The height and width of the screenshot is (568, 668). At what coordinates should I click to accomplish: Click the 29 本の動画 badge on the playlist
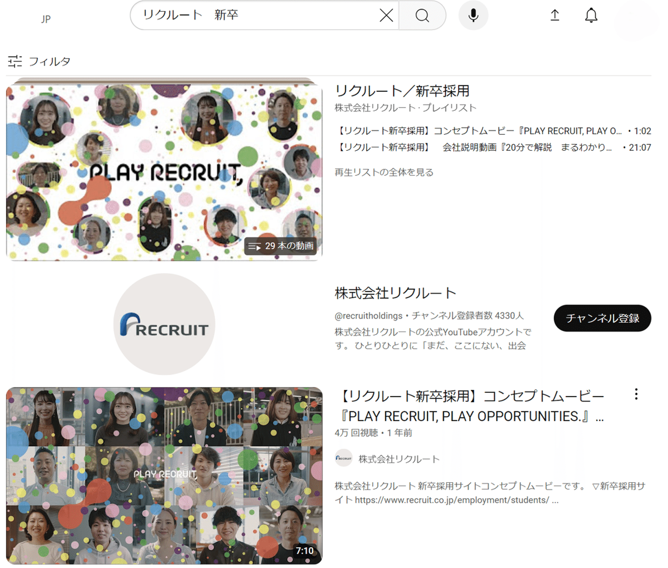click(x=281, y=246)
